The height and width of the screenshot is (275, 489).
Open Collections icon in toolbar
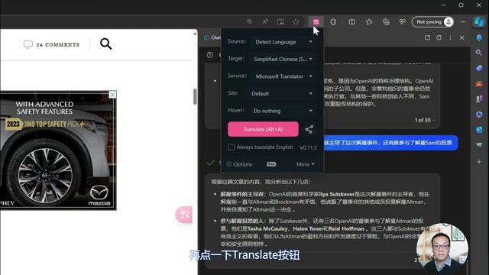(386, 22)
